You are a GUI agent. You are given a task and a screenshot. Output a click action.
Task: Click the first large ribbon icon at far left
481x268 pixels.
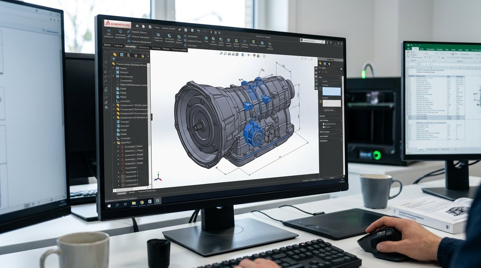click(109, 31)
